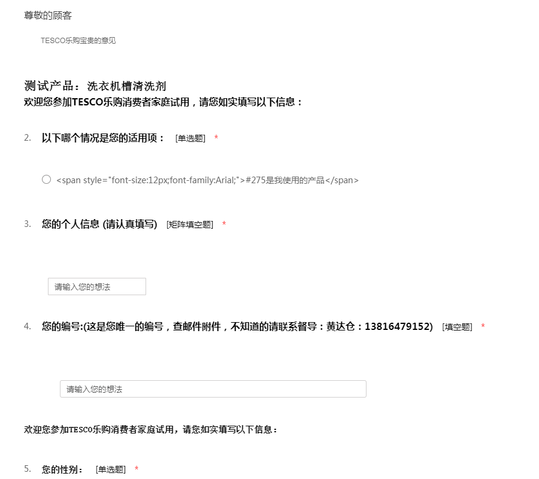The width and height of the screenshot is (539, 479).
Task: Click the question 3 title "您的个人信息"
Action: tap(99, 225)
